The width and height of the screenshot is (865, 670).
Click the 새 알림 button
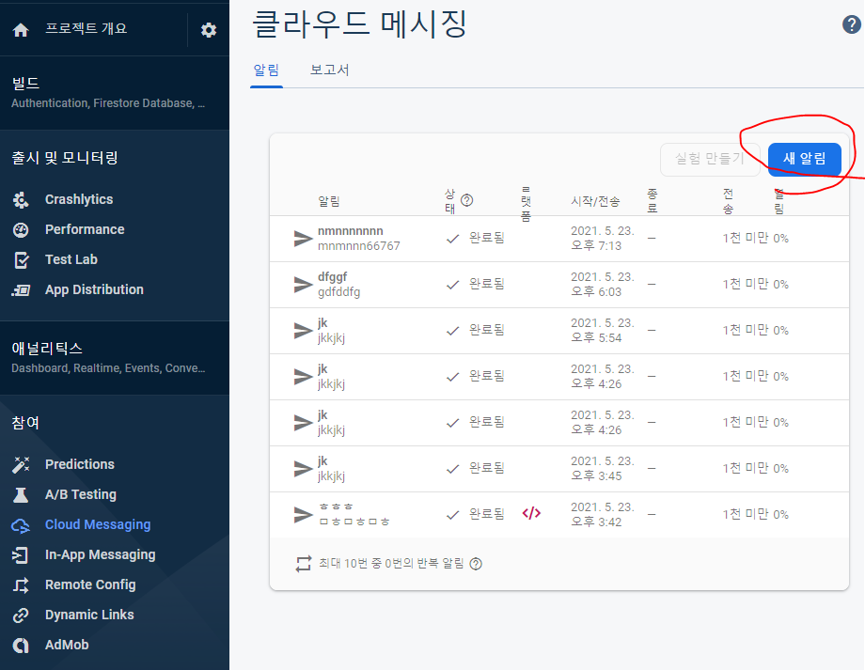[x=804, y=160]
